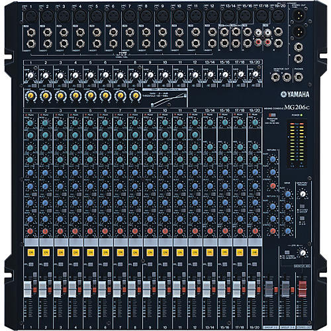Click the PFL button on channel 3
Image resolution: width=331 pixels, height=331 pixels.
(x=60, y=264)
